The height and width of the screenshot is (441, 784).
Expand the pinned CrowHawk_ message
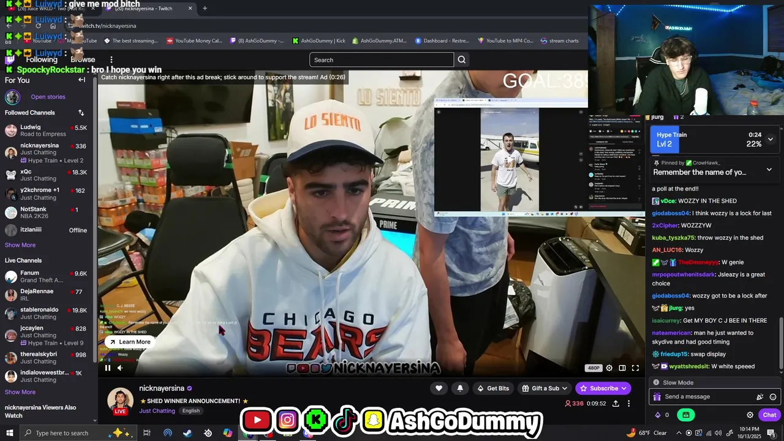pyautogui.click(x=769, y=169)
